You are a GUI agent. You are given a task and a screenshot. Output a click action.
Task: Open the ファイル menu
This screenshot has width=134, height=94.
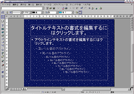[6, 5]
